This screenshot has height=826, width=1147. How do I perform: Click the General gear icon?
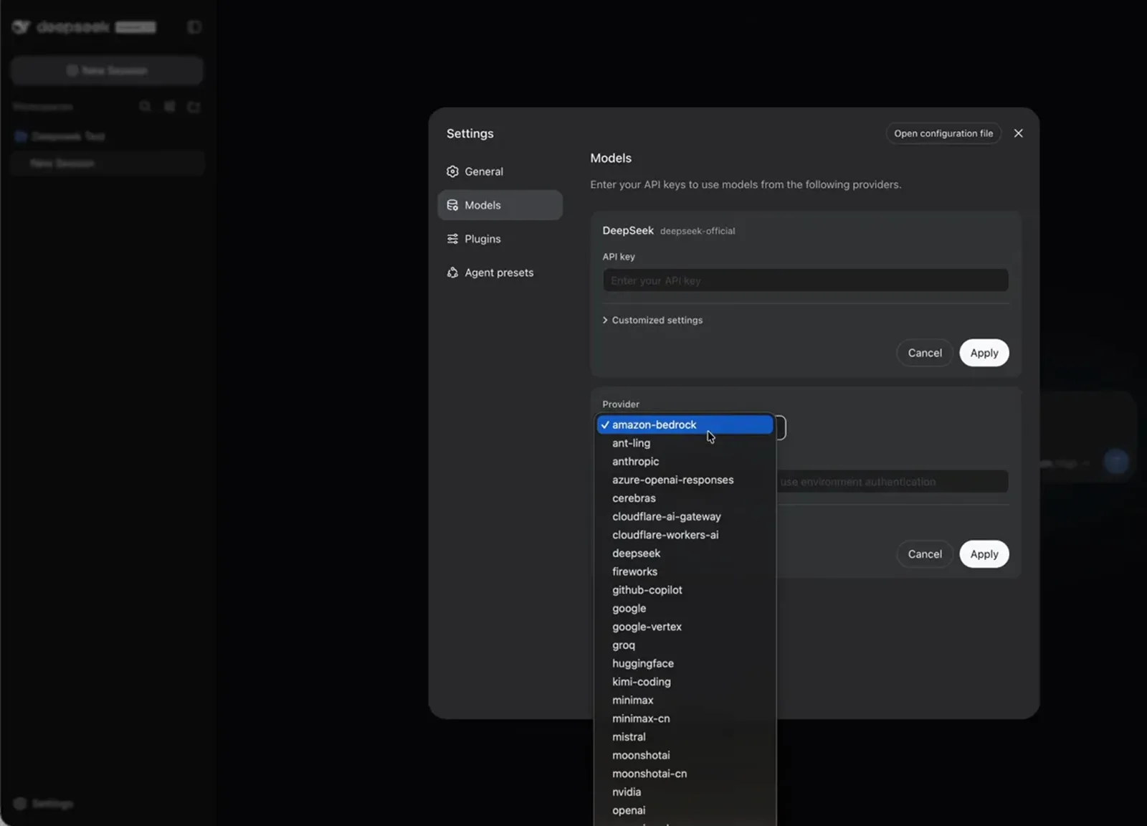pyautogui.click(x=452, y=171)
